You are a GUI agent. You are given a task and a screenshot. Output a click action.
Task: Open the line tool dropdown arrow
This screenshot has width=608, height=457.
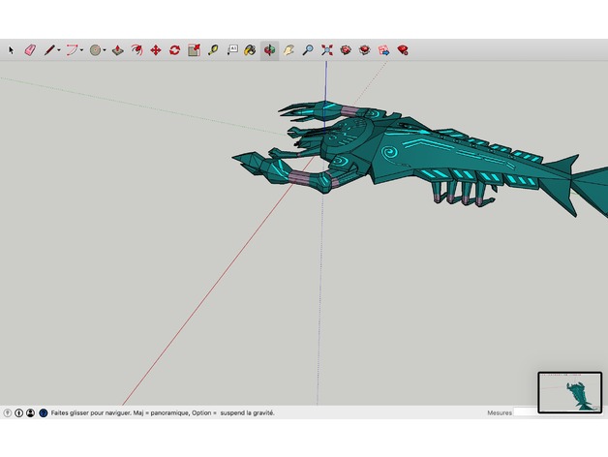(59, 50)
